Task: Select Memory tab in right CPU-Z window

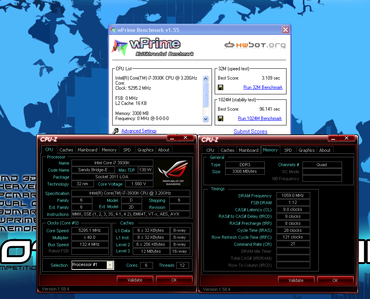Action: (270, 150)
